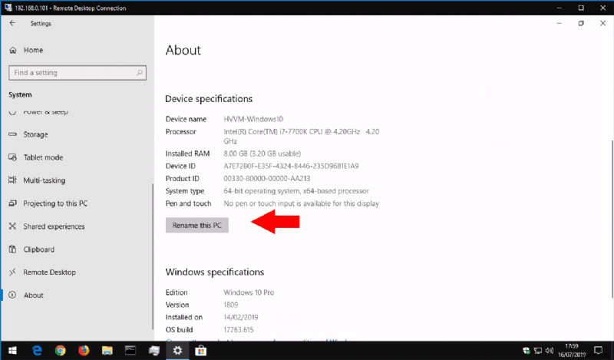614x360 pixels.
Task: Click the volume speaker tray icon
Action: [550, 351]
